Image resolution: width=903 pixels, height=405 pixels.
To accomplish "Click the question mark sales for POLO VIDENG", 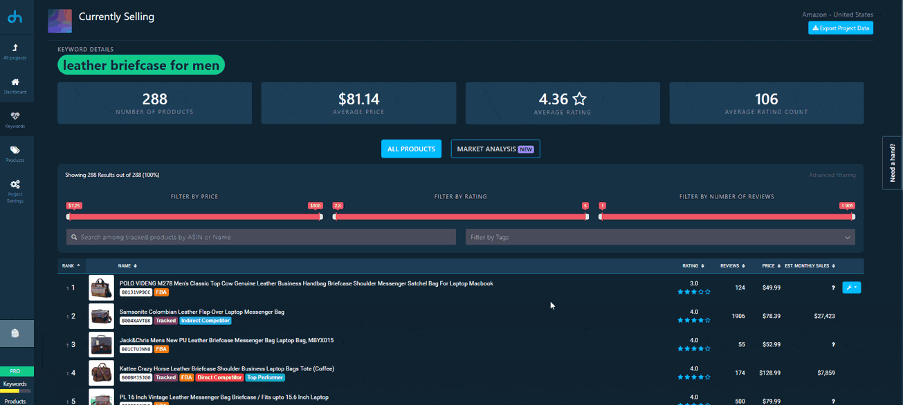I will point(833,288).
